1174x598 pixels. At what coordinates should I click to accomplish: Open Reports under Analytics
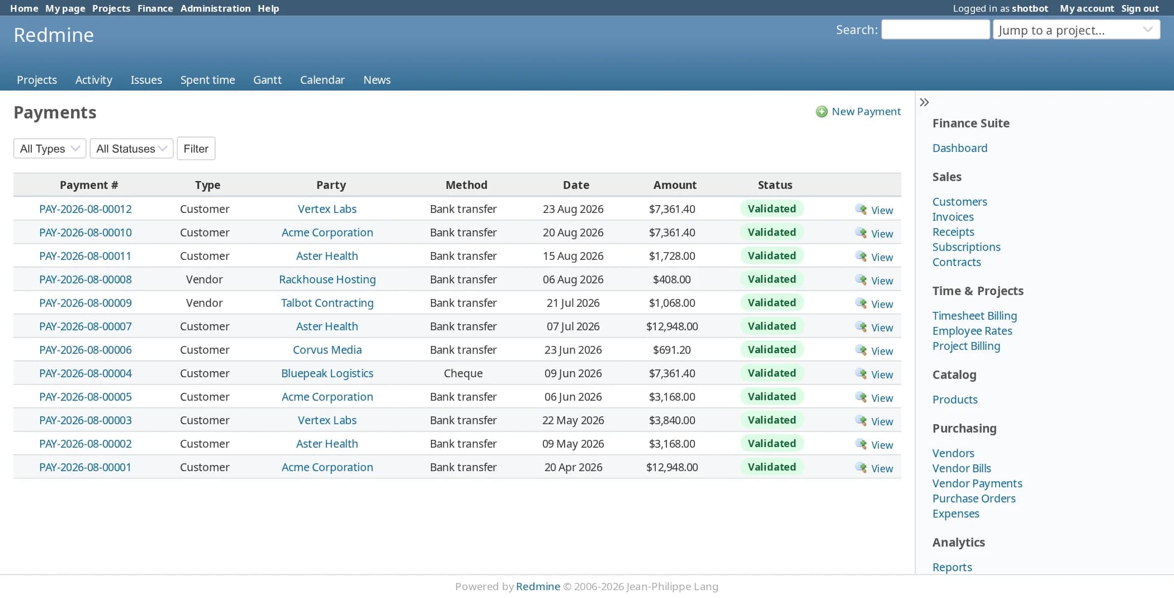pyautogui.click(x=952, y=567)
